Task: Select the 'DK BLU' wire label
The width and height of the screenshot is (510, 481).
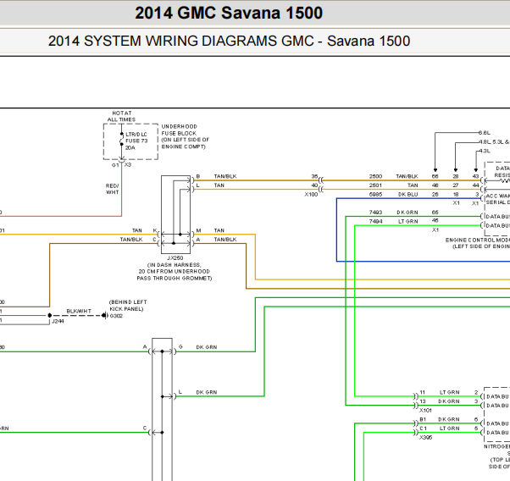Action: point(407,195)
